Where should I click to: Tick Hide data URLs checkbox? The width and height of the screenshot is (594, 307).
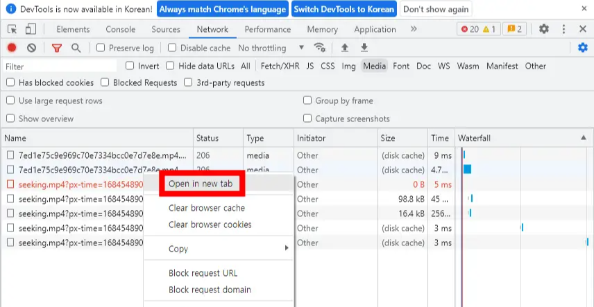tap(170, 66)
